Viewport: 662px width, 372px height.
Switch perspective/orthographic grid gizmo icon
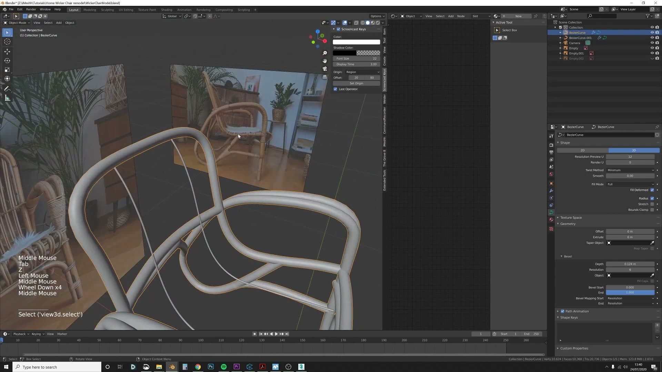[x=324, y=77]
